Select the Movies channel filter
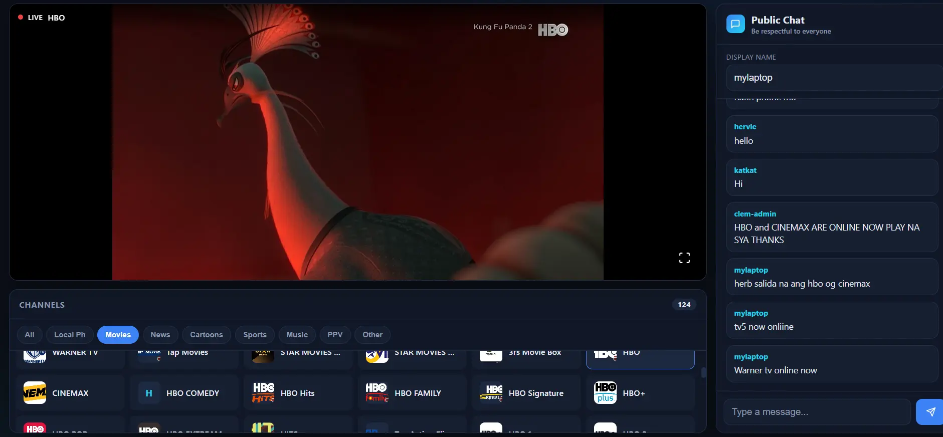Viewport: 943px width, 437px height. 118,335
